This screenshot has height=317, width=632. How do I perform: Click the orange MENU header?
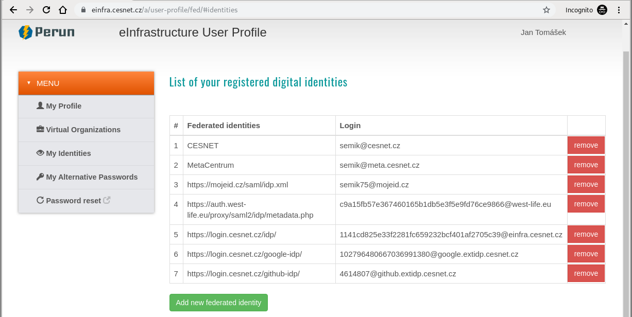(x=86, y=83)
